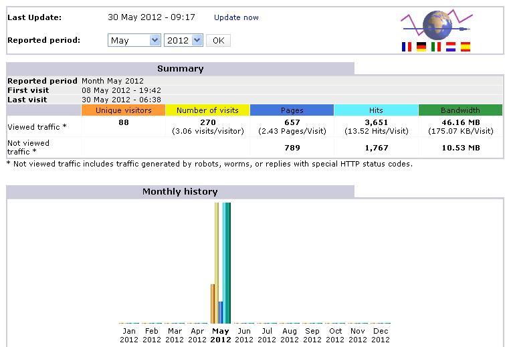Click the May 2012 label in chart
505x347 pixels.
[x=220, y=335]
